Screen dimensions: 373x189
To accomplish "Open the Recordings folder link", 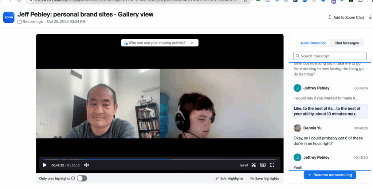I will click(x=30, y=21).
